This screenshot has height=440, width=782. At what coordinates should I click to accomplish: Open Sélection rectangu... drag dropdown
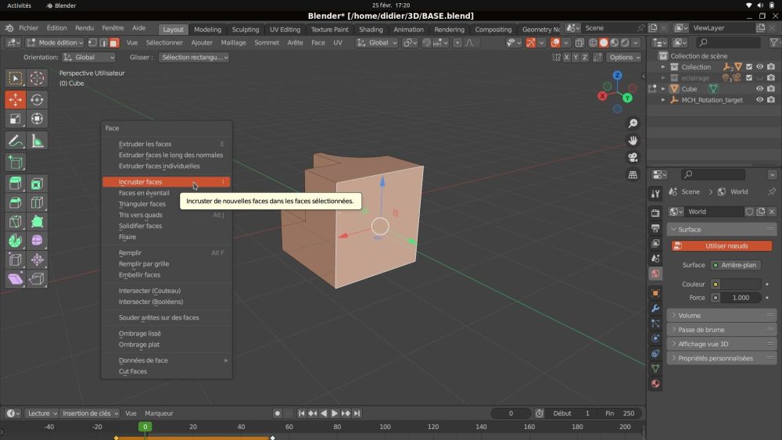(193, 57)
